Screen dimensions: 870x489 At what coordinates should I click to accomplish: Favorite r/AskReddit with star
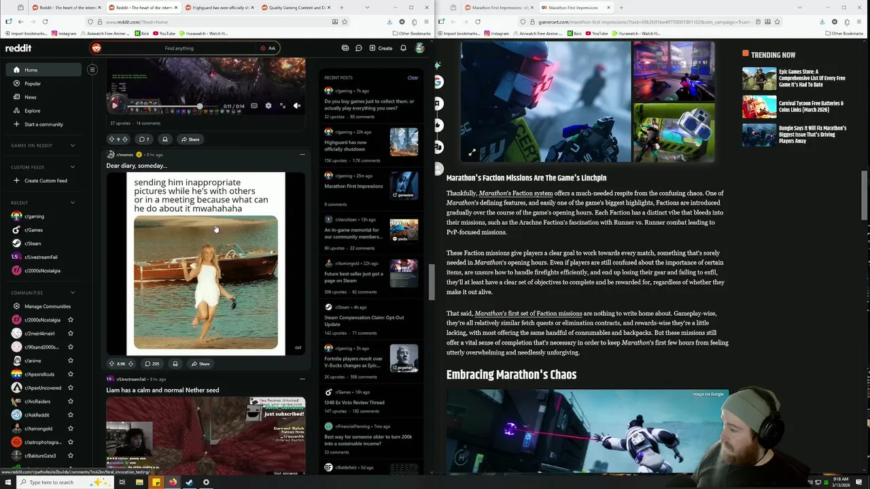click(x=71, y=415)
